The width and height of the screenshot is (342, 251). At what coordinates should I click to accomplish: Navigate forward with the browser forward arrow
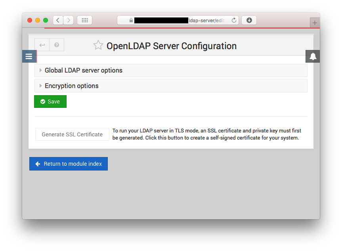click(x=68, y=20)
